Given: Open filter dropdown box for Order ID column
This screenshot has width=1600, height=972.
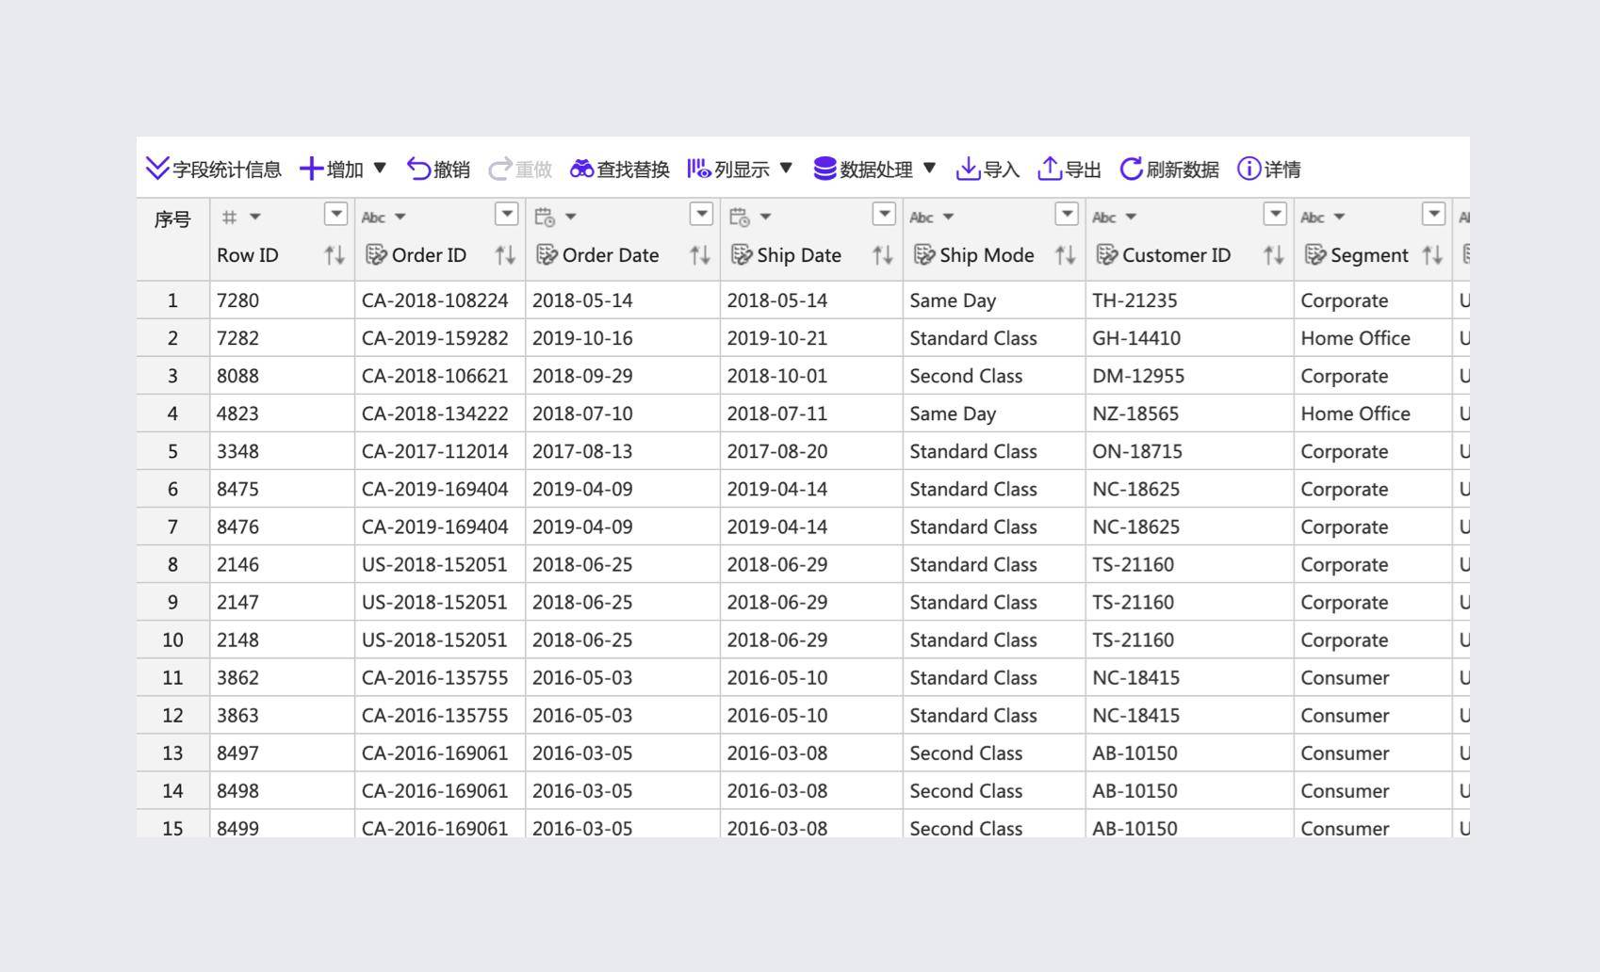Looking at the screenshot, I should [507, 214].
